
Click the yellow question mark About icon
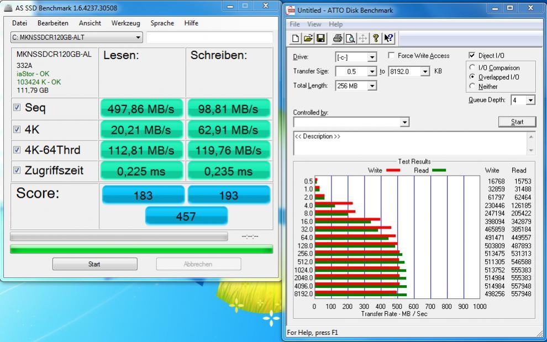point(375,38)
